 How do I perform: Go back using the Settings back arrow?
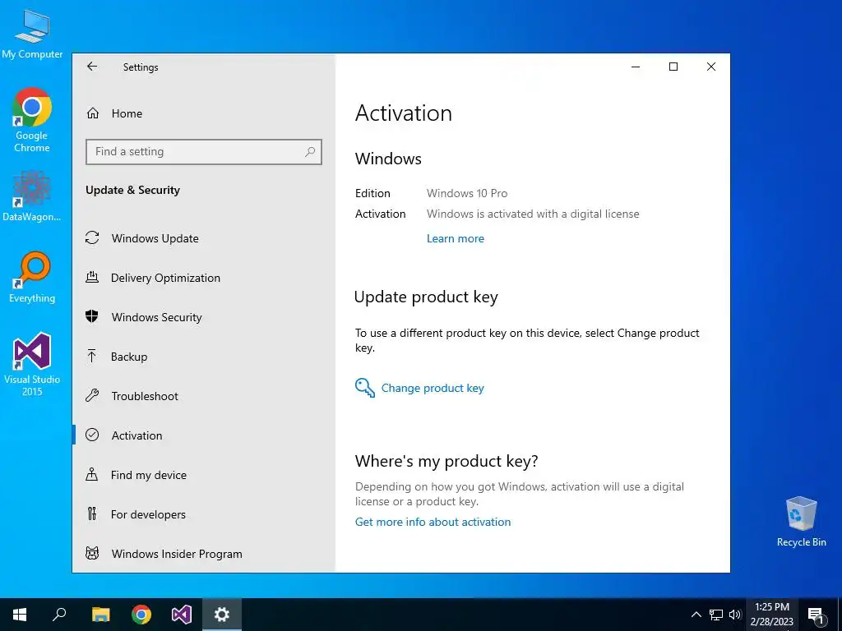click(92, 67)
